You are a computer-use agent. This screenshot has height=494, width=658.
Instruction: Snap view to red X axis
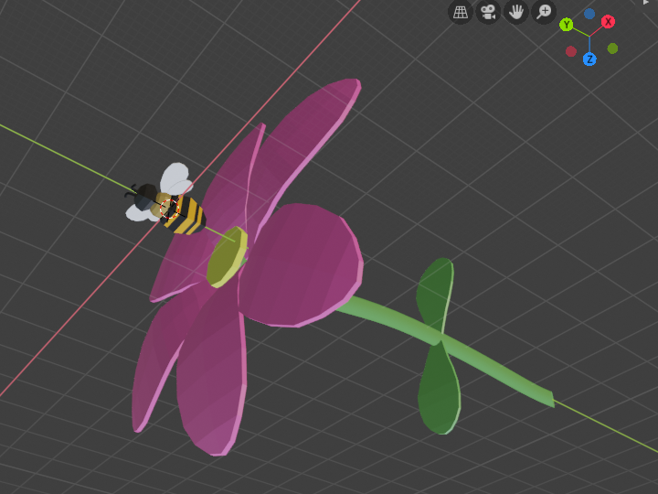[x=608, y=21]
